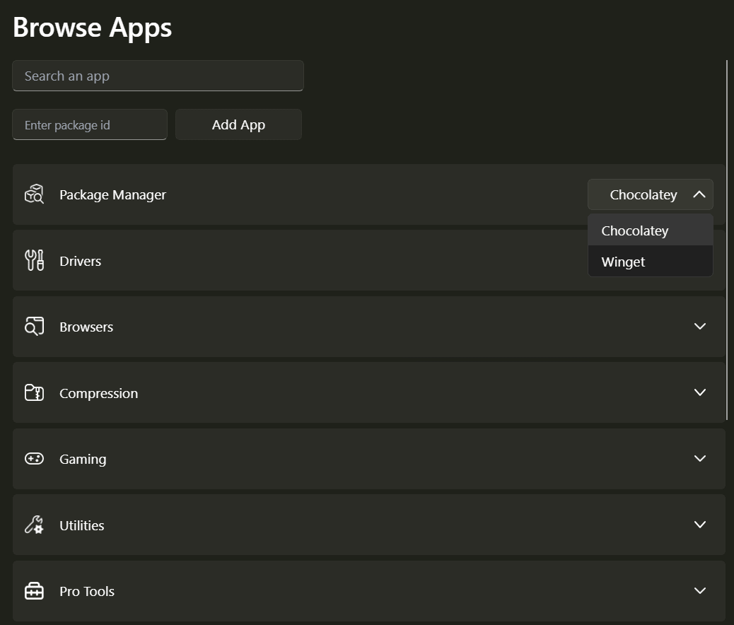734x625 pixels.
Task: Click the Browsers folder-search icon
Action: (x=34, y=327)
